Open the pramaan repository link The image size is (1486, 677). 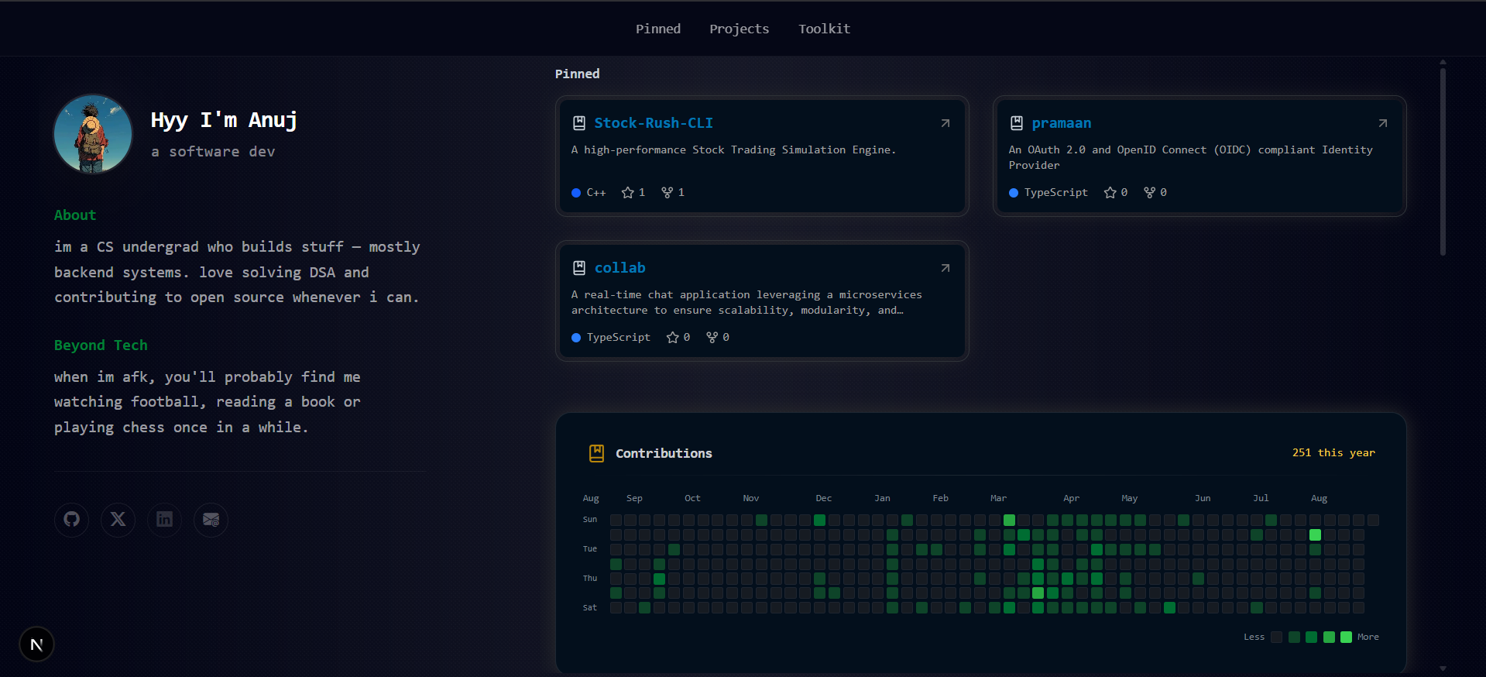[x=1062, y=123]
